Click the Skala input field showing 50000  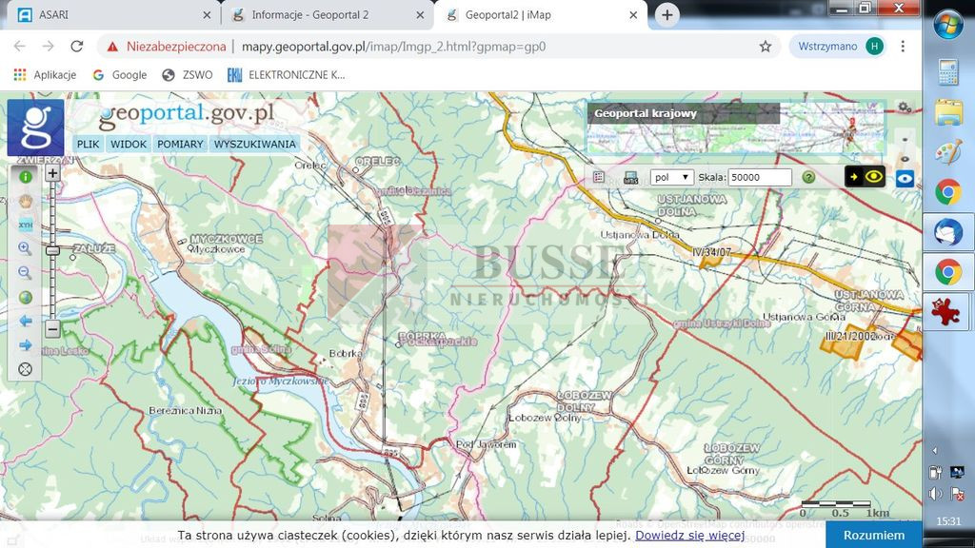760,177
